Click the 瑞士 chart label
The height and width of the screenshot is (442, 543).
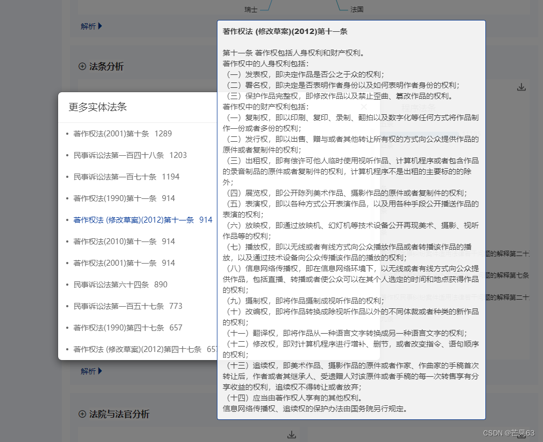251,9
